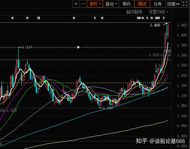Zoom in the chart with plus icon

76,4
